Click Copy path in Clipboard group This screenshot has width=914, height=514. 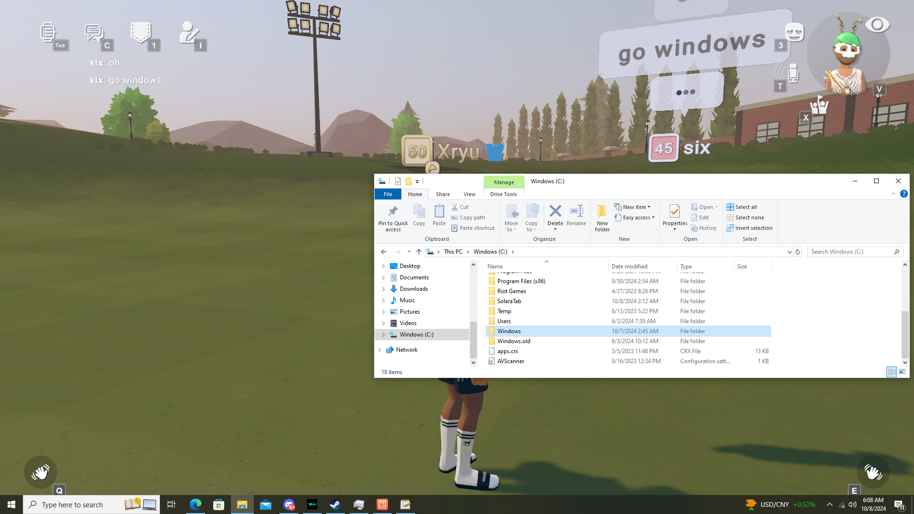(x=472, y=217)
